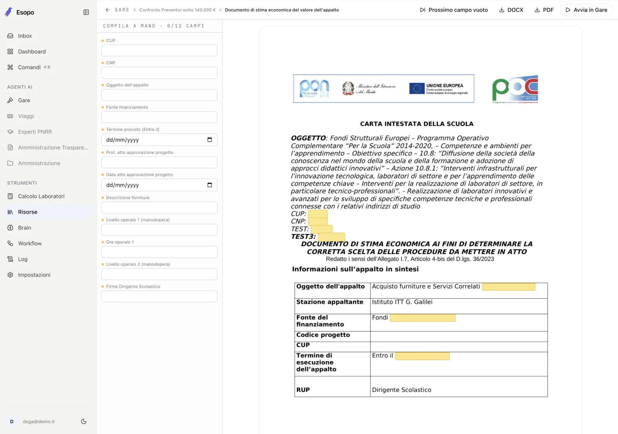Image resolution: width=618 pixels, height=434 pixels.
Task: Click the Data atto approvazione progetto date field
Action: coord(160,185)
